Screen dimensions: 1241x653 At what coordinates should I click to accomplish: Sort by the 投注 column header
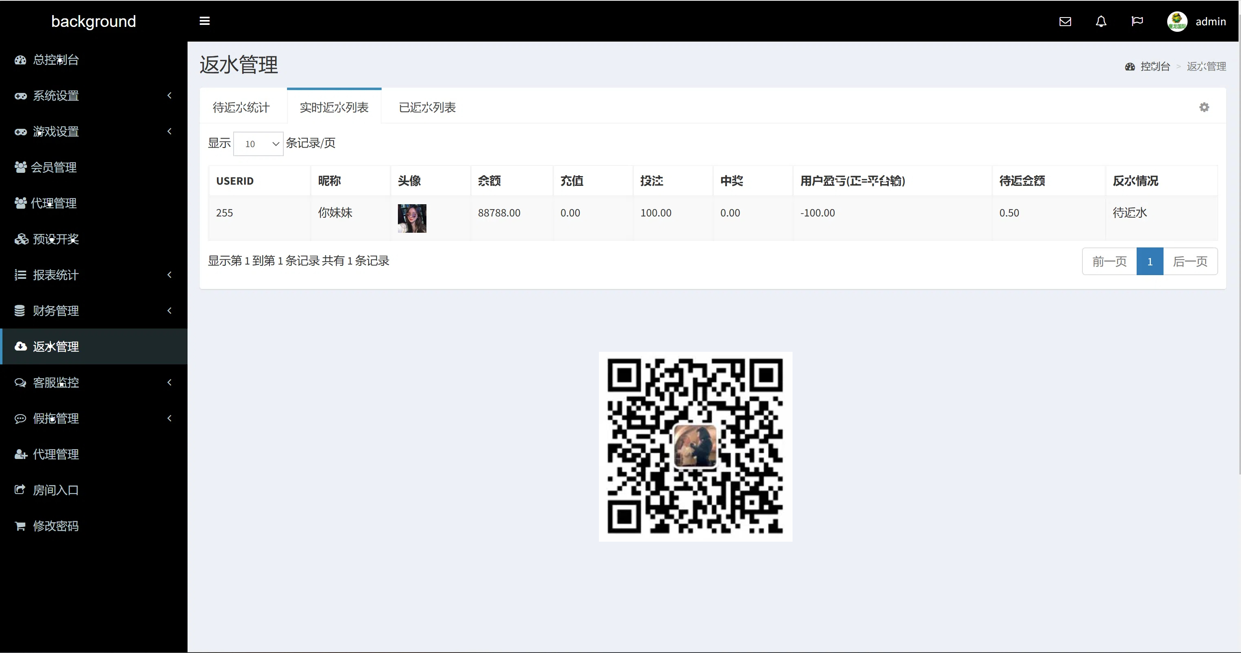tap(673, 181)
